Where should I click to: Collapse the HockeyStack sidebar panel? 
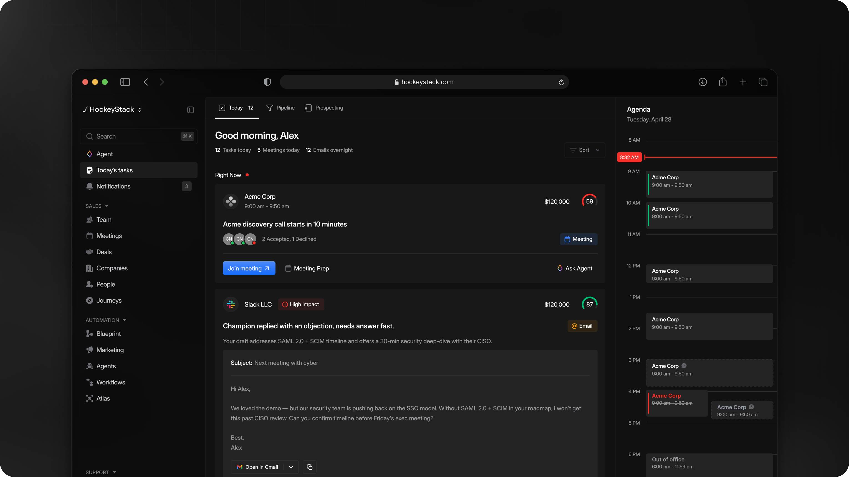191,110
